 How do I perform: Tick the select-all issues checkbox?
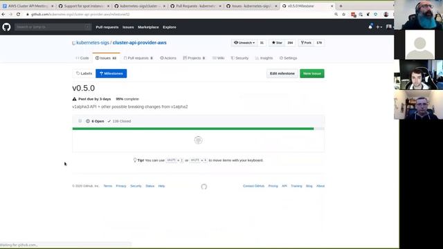click(x=80, y=121)
